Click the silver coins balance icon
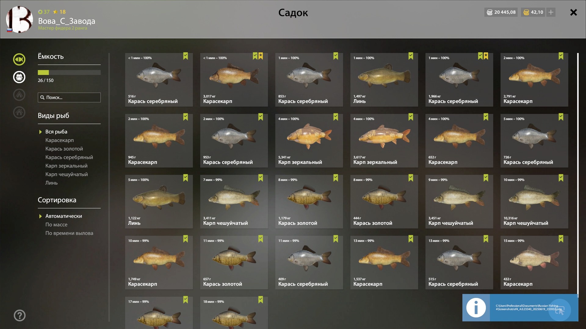 490,12
